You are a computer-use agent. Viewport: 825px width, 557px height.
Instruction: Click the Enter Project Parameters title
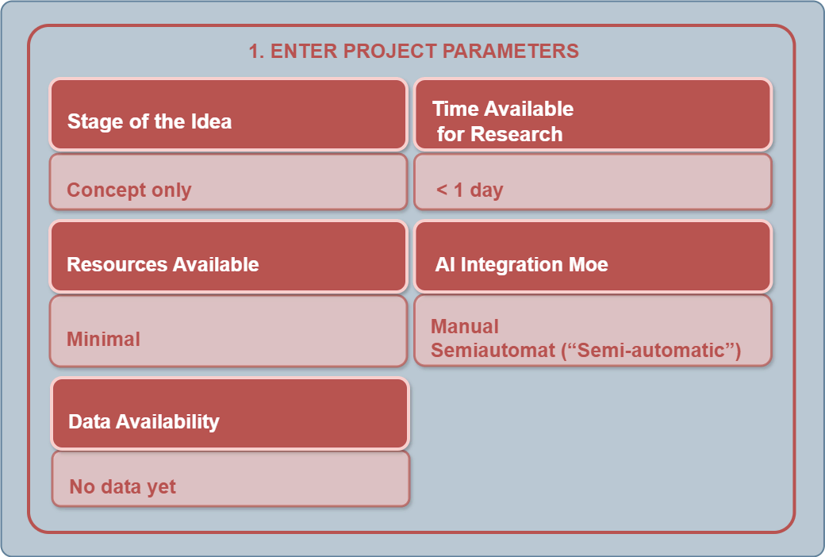(413, 52)
